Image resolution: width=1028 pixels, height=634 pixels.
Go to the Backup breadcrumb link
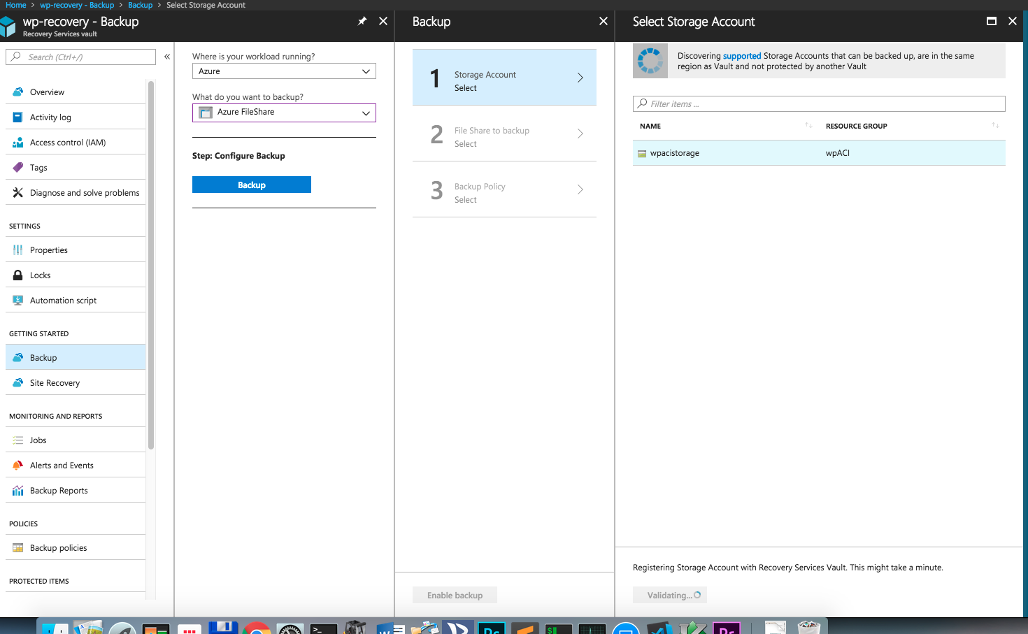(140, 5)
